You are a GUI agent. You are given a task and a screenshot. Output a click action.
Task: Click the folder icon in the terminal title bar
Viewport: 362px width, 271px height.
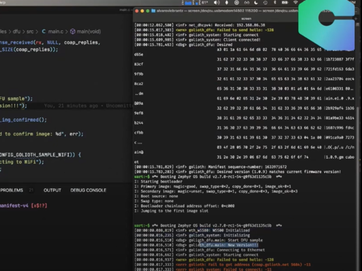click(x=153, y=11)
